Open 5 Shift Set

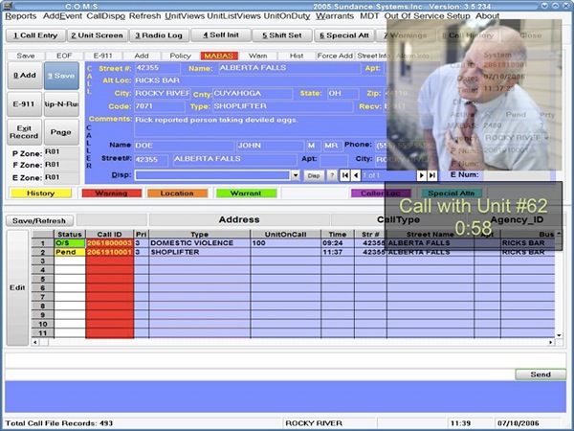pyautogui.click(x=282, y=35)
